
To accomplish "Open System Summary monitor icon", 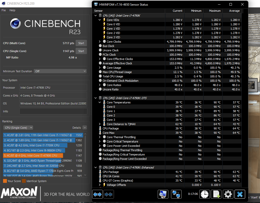I will 163,194.
